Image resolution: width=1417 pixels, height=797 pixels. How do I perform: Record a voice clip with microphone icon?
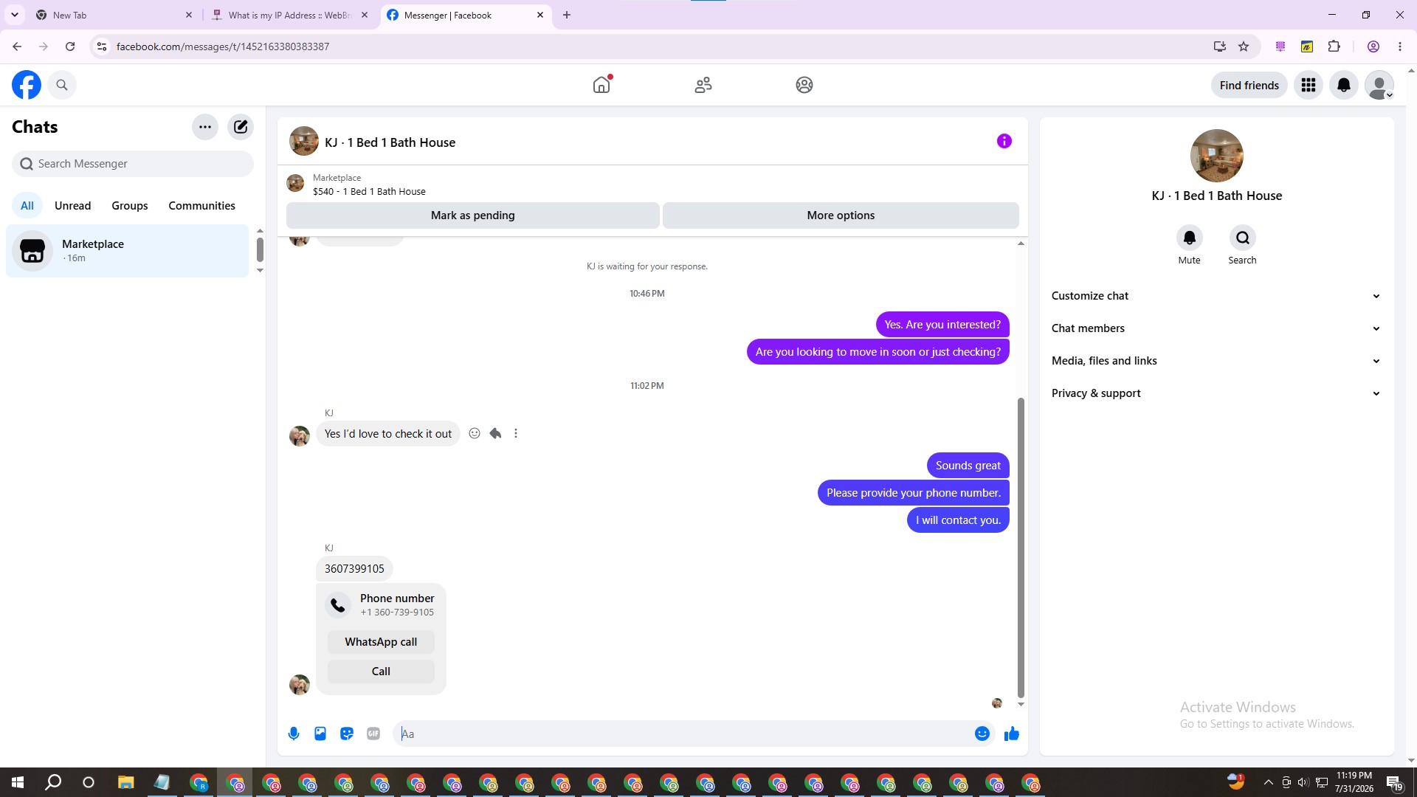(294, 734)
